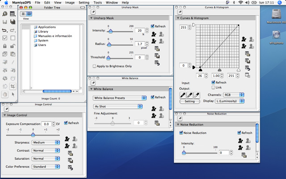Click the Radius value field showing 1.7
Viewport: 286px width, 179px height.
coord(140,44)
